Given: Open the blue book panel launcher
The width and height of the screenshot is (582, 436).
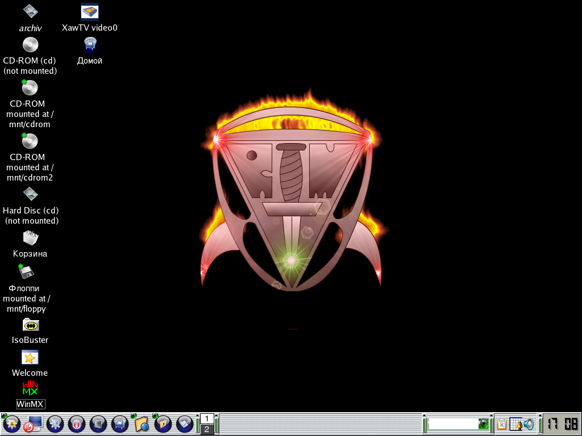Looking at the screenshot, I should point(184,424).
